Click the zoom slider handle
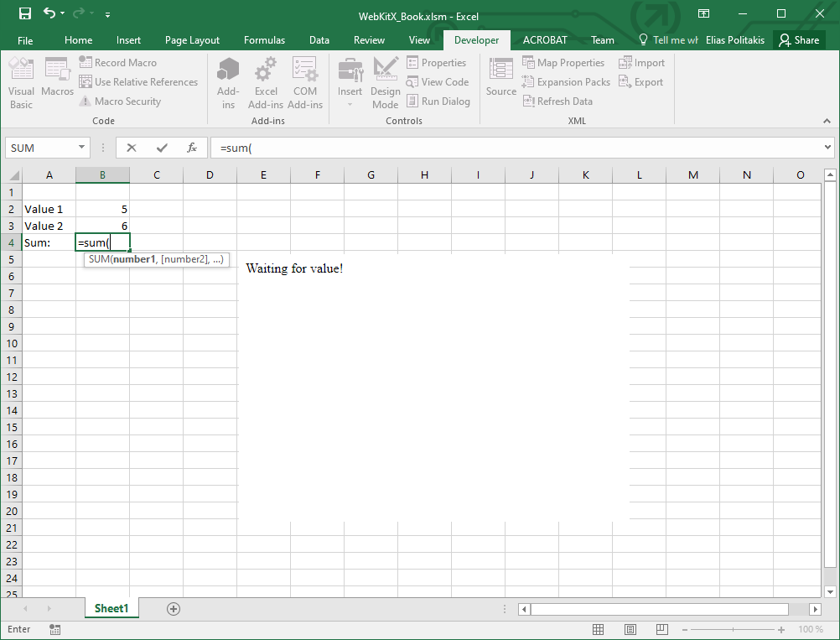840x640 pixels. click(733, 629)
